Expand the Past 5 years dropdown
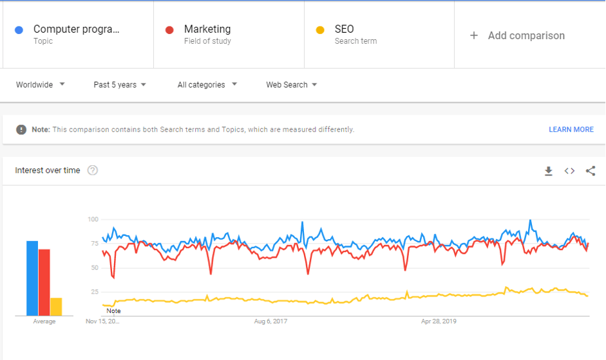The width and height of the screenshot is (606, 360). [x=120, y=85]
